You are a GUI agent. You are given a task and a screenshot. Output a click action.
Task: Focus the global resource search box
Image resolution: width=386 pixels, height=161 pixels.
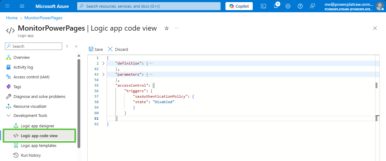(149, 6)
